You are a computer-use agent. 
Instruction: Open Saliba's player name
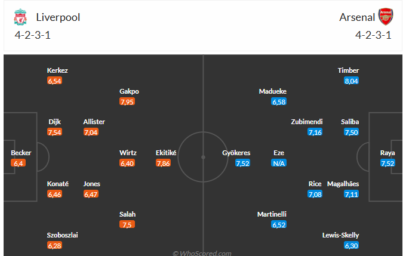pos(350,122)
